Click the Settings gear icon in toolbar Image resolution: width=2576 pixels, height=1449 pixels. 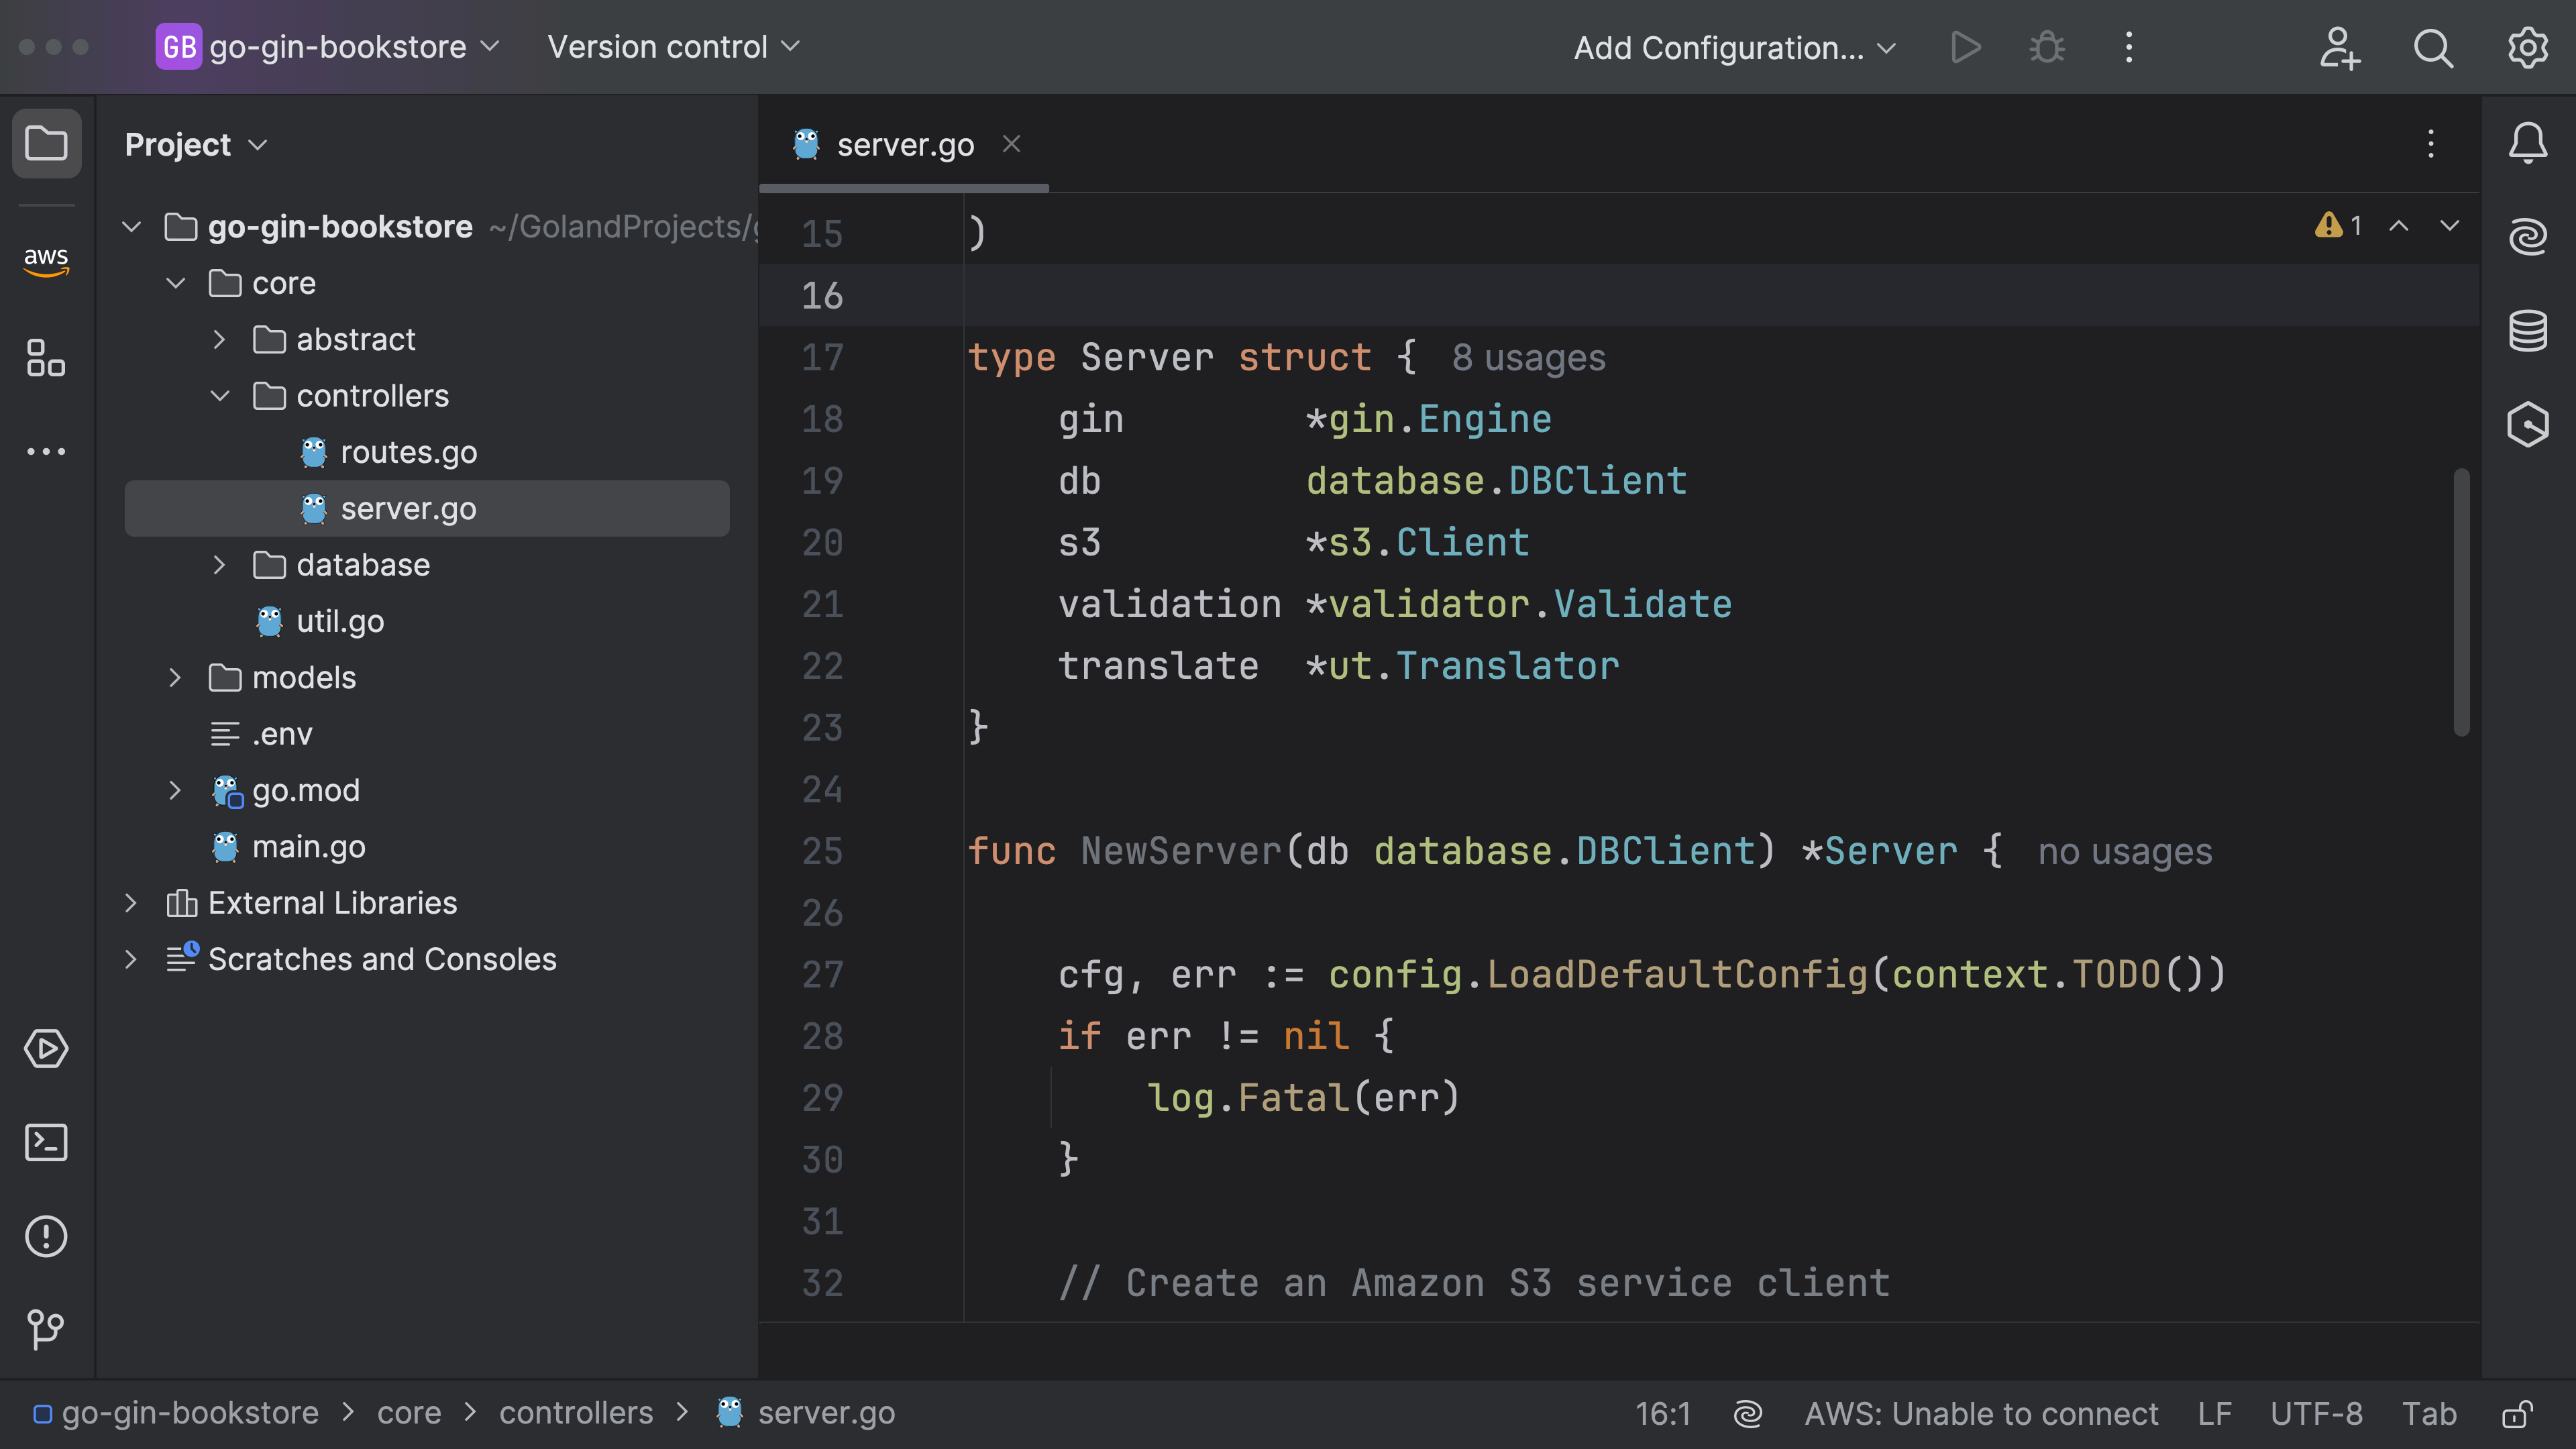click(2530, 46)
